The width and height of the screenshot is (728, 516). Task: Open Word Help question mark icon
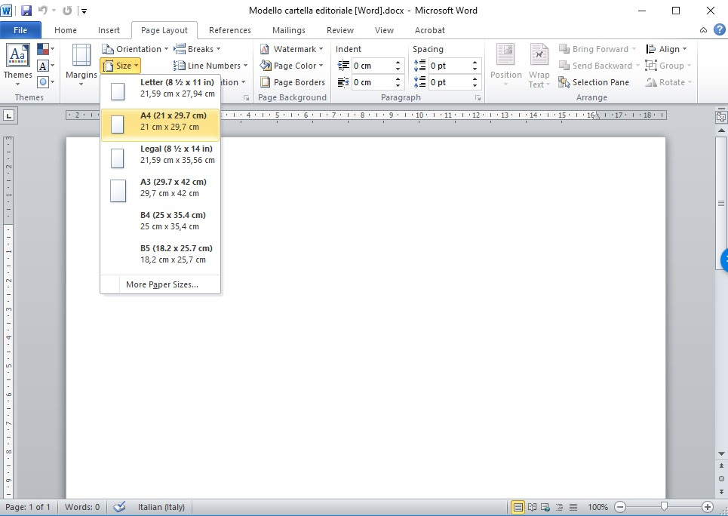719,29
